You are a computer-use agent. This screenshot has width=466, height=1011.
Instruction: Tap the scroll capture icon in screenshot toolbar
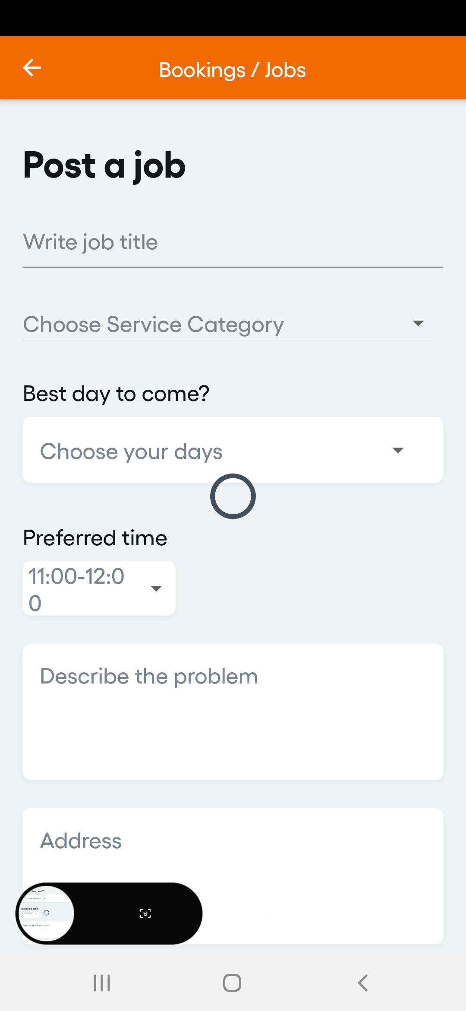click(x=145, y=913)
